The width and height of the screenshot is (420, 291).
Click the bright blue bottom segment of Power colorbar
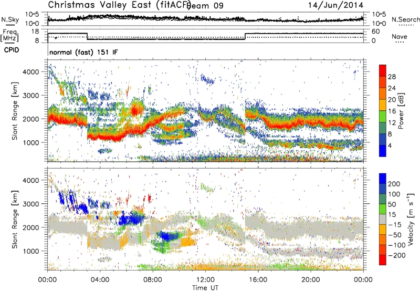(x=383, y=151)
